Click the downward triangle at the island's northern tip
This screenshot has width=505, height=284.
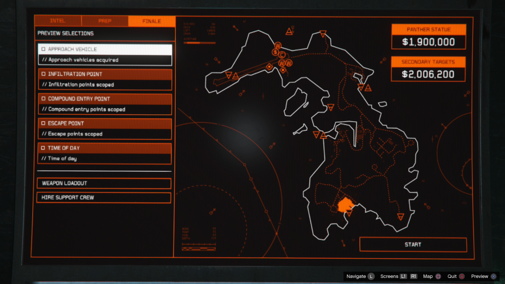pyautogui.click(x=323, y=33)
